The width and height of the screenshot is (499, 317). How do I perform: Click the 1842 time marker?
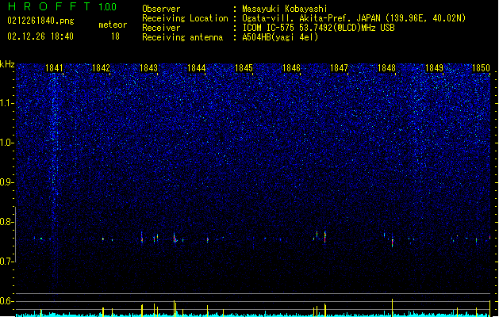click(101, 68)
